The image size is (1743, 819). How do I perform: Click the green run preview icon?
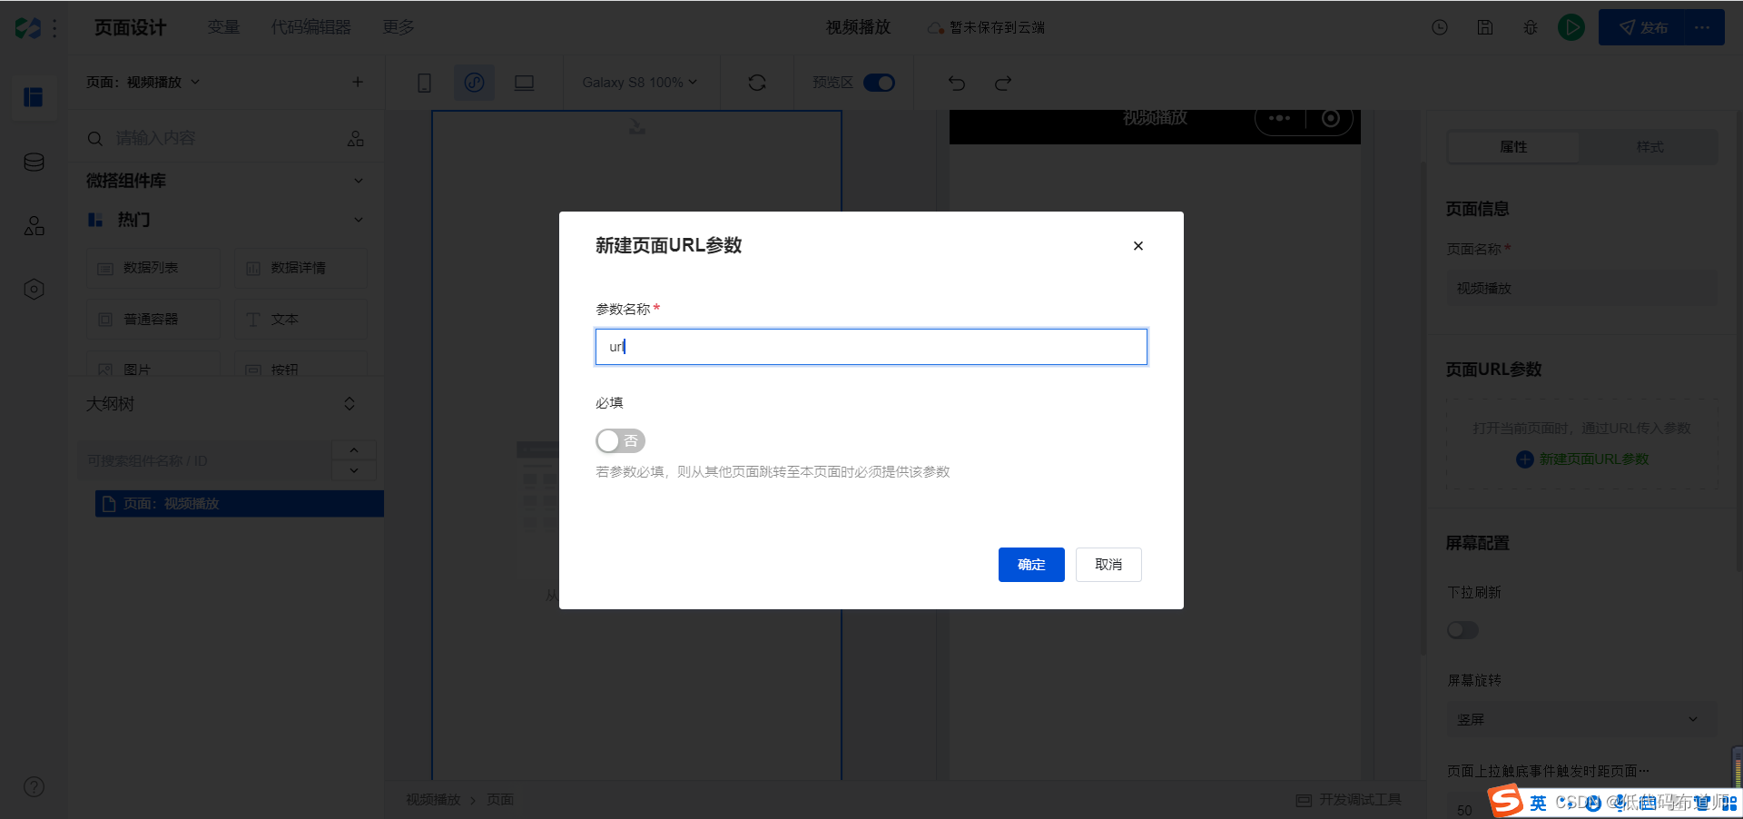tap(1571, 27)
